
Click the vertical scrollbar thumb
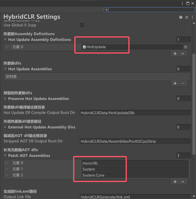[194, 103]
